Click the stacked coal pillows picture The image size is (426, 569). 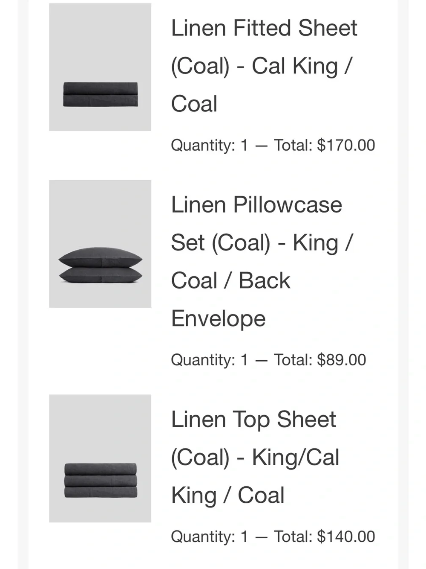(101, 265)
